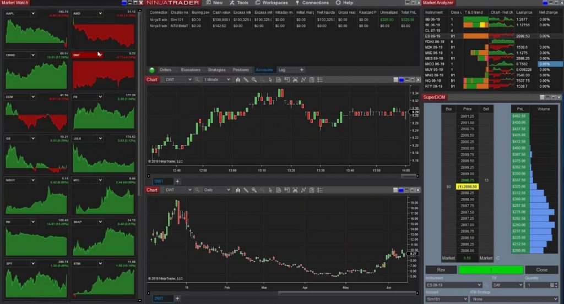The height and width of the screenshot is (304, 564).
Task: Click the bar type icon in 1 Minute chart toolbar
Action: point(238,80)
